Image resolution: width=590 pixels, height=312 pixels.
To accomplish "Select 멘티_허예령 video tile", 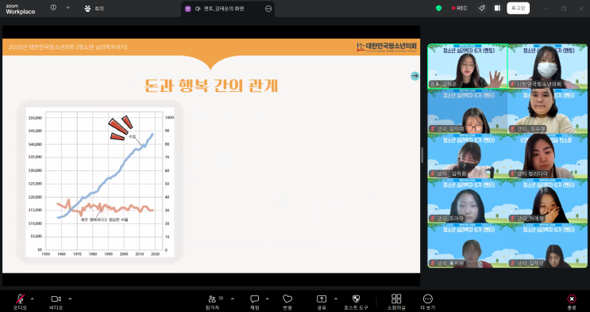I will (x=547, y=201).
